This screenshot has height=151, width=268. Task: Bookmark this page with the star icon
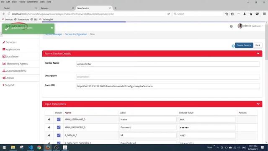click(x=227, y=14)
